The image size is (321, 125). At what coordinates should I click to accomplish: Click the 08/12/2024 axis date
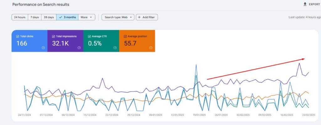point(68,115)
